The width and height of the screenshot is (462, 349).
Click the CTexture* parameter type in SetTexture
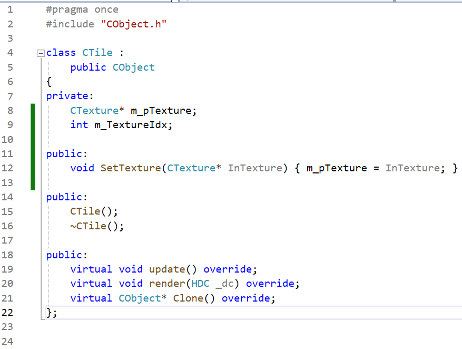(x=194, y=168)
